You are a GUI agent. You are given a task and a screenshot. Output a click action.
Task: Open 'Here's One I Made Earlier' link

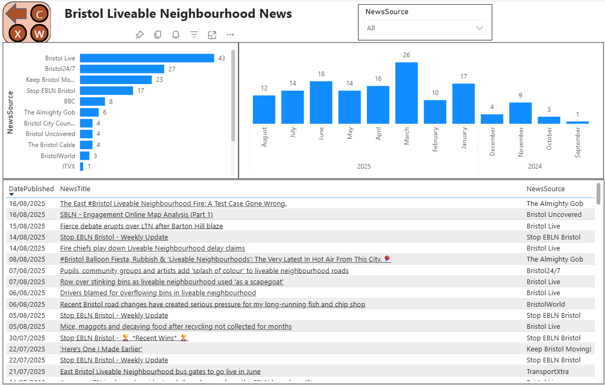click(x=101, y=349)
